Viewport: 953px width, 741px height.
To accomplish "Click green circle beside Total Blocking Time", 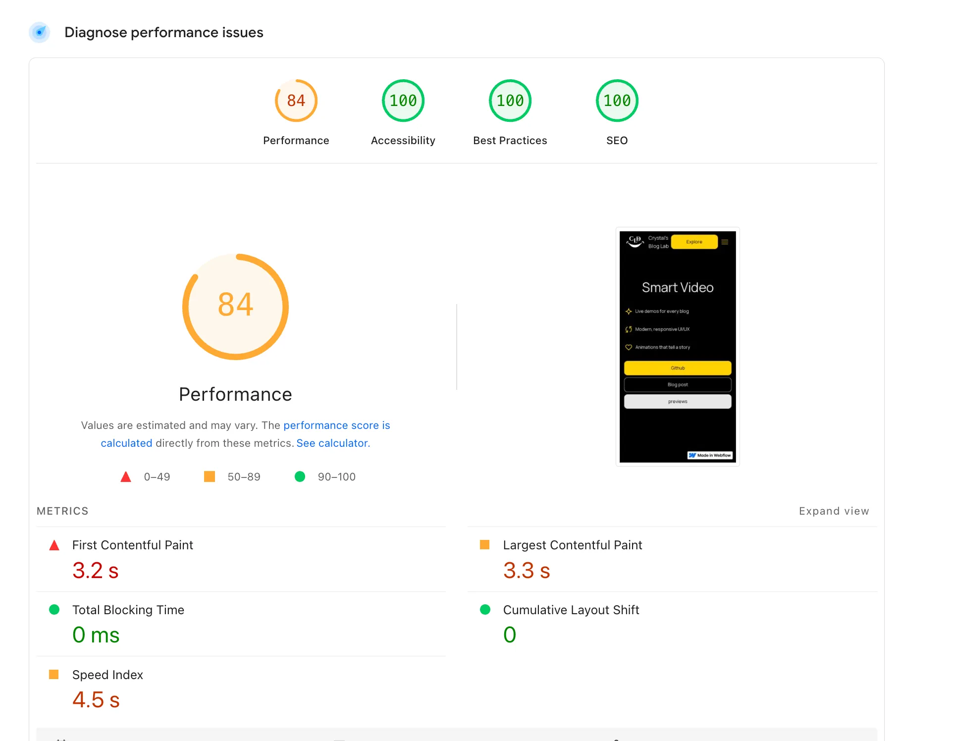I will pos(54,610).
